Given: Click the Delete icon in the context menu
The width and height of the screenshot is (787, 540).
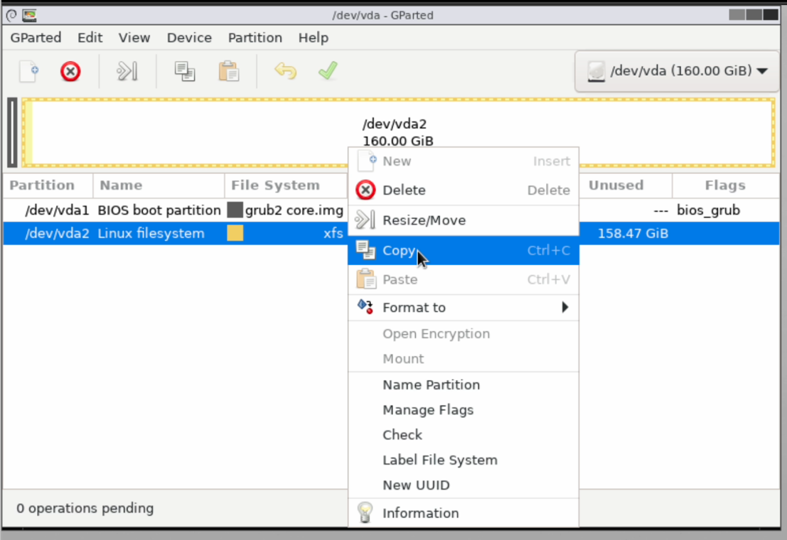Looking at the screenshot, I should point(365,190).
